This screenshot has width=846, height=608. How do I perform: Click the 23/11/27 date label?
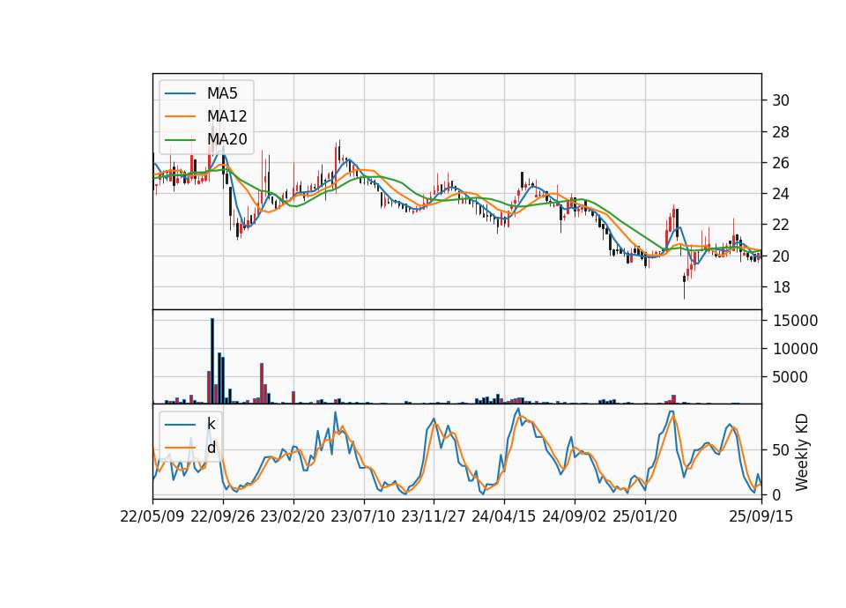tap(434, 516)
